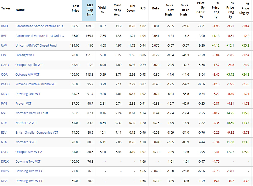Select DDV1 10 Yr High -55.8

(x=186, y=94)
